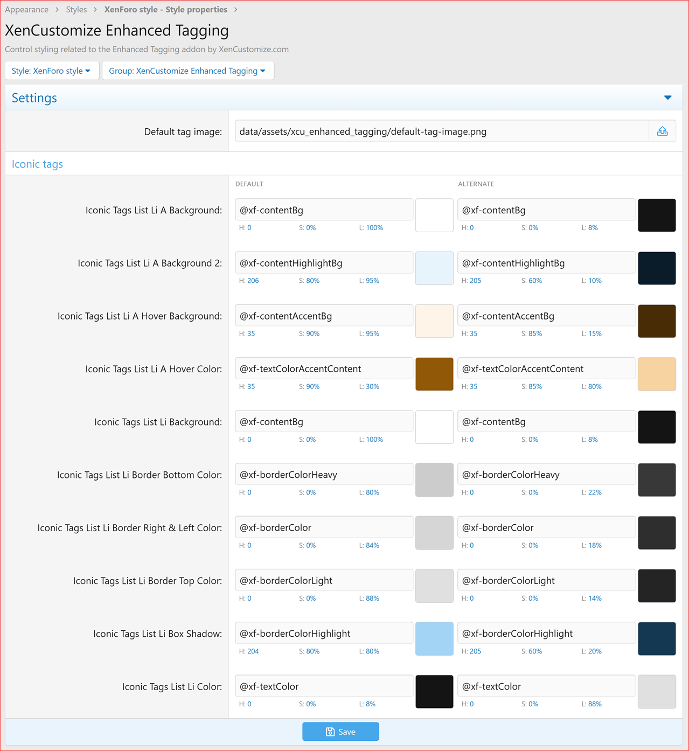The image size is (689, 751).
Task: Open brown hover color swatch for default palette
Action: pos(434,374)
